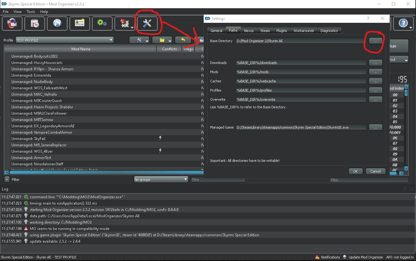Browse for the Managed Game executable
Image resolution: width=416 pixels, height=261 pixels.
tap(375, 127)
